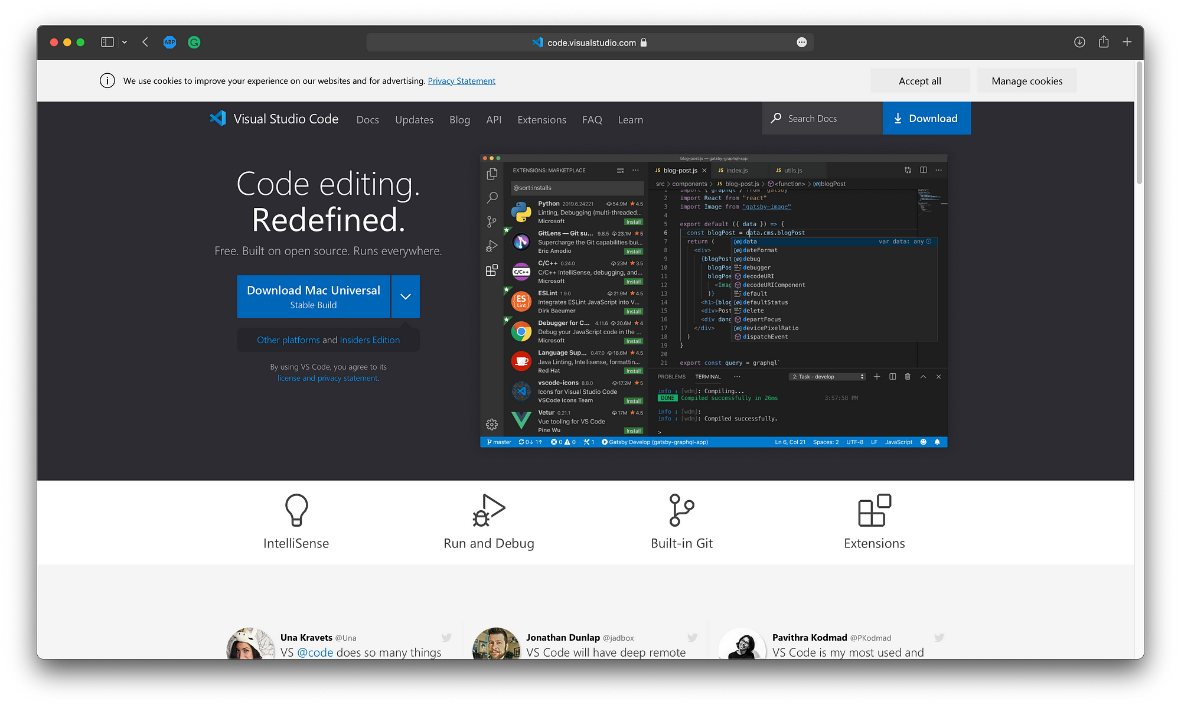Go to the Extensions nav item

tap(541, 120)
